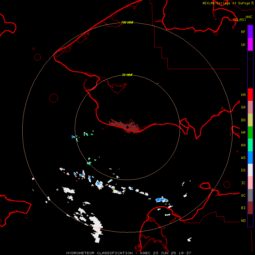Image resolution: width=255 pixels, height=255 pixels.
Task: Click the 23 JUN 25 date text
Action: click(165, 253)
